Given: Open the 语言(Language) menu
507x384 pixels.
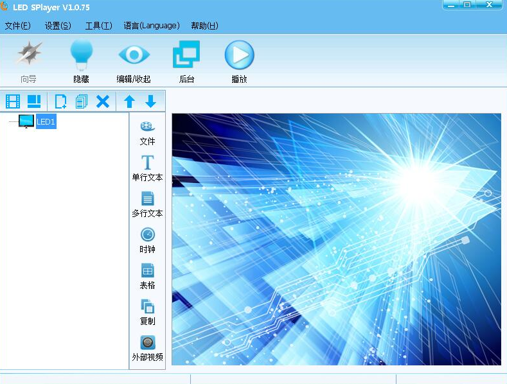Looking at the screenshot, I should pyautogui.click(x=152, y=26).
